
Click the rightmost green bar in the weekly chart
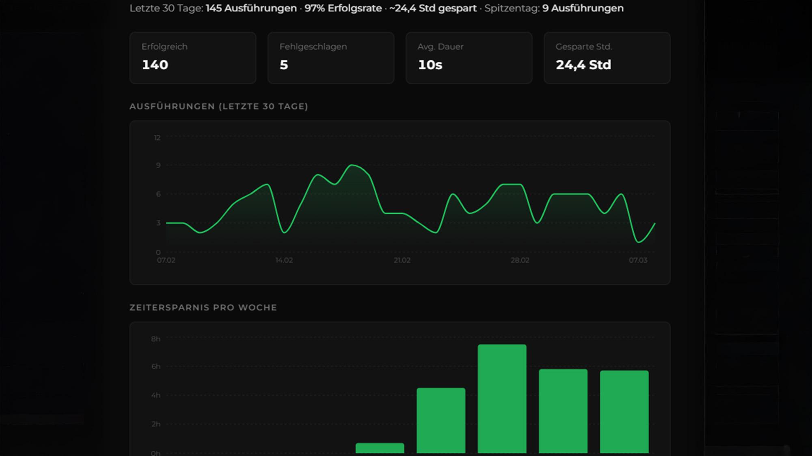pyautogui.click(x=624, y=411)
